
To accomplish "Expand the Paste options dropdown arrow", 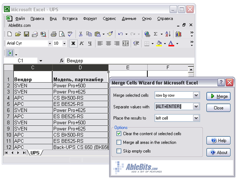I will [x=103, y=34].
